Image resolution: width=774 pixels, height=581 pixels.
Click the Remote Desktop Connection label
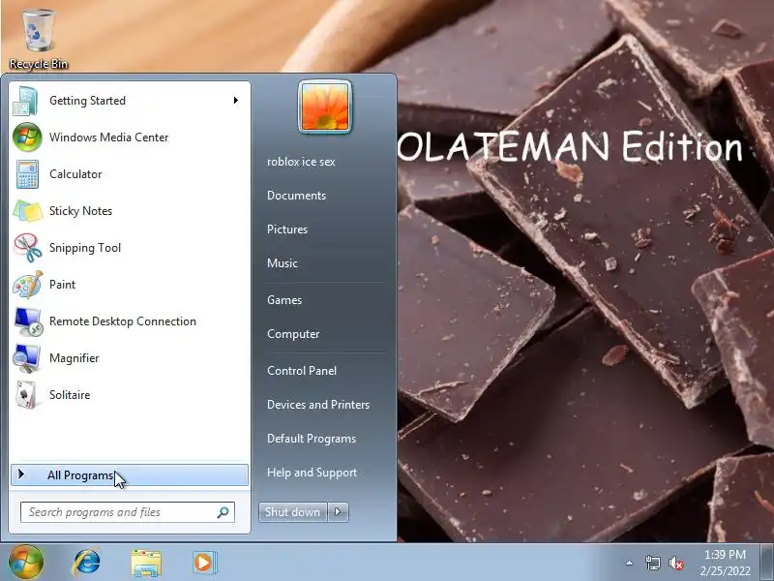[123, 321]
